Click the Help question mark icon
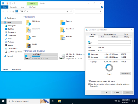The width and height of the screenshot is (138, 104). pos(102,7)
